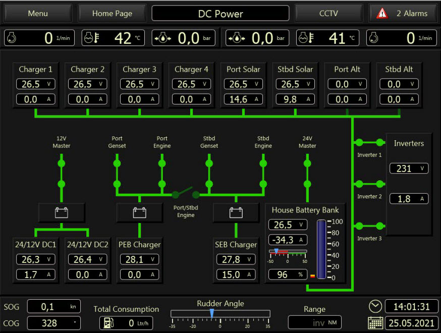This screenshot has width=441, height=333.
Task: Toggle the Inverter 1 connection switch
Action: (x=369, y=142)
